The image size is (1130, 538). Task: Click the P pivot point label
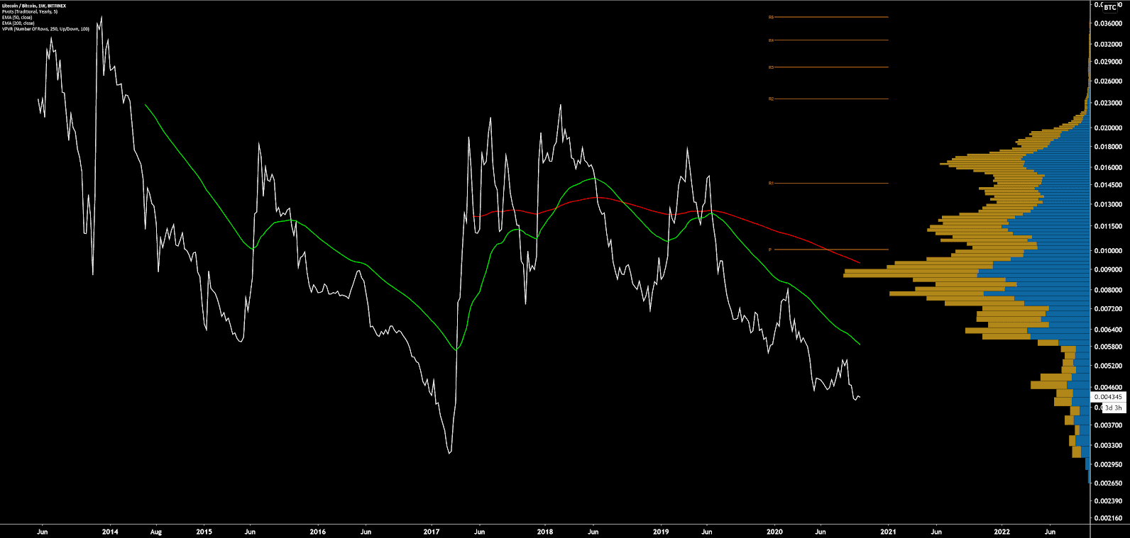(x=769, y=250)
